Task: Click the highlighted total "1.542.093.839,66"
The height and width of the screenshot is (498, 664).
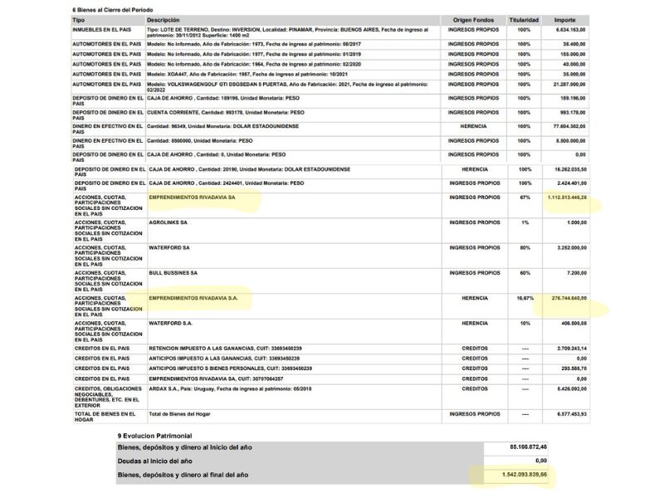Action: pos(525,475)
